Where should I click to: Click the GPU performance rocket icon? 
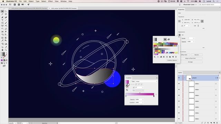[28, 4]
